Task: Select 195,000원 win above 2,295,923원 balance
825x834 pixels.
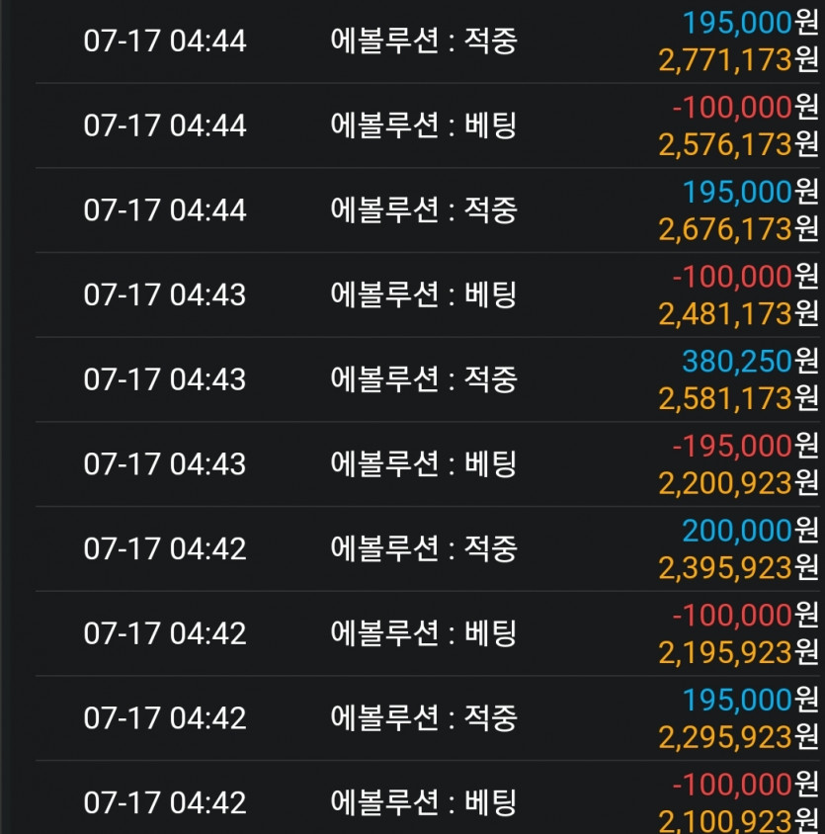Action: coord(750,700)
